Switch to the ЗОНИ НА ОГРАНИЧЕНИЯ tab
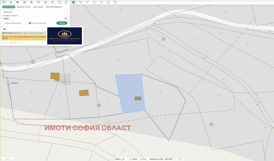Viewport: 274px width, 161px height. coord(54,7)
